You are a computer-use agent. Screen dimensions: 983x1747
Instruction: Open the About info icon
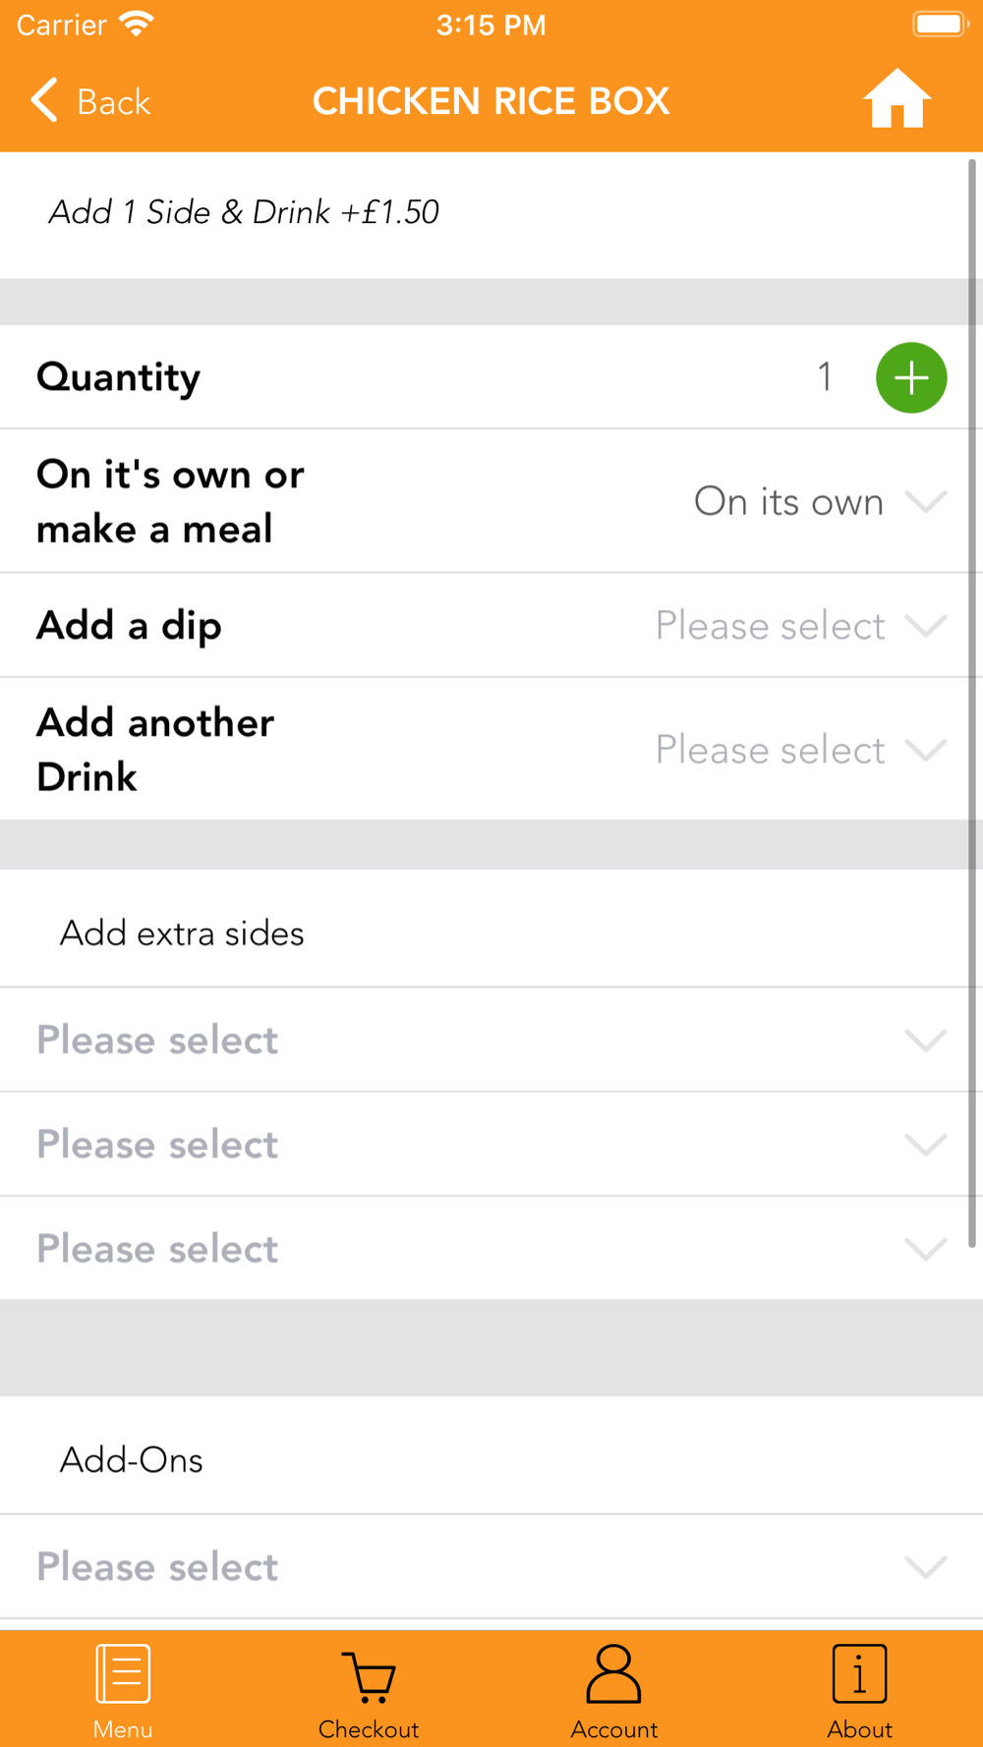[859, 1673]
